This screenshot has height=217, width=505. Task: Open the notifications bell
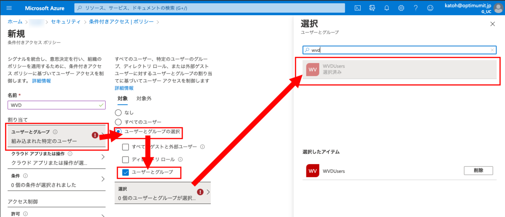(x=387, y=8)
